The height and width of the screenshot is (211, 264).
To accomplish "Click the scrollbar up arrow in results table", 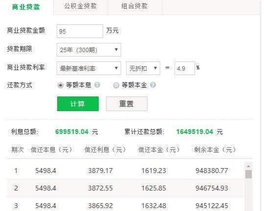I will click(x=248, y=166).
